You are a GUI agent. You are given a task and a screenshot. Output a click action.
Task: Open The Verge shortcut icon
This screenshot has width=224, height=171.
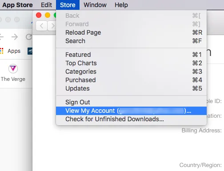pyautogui.click(x=13, y=68)
